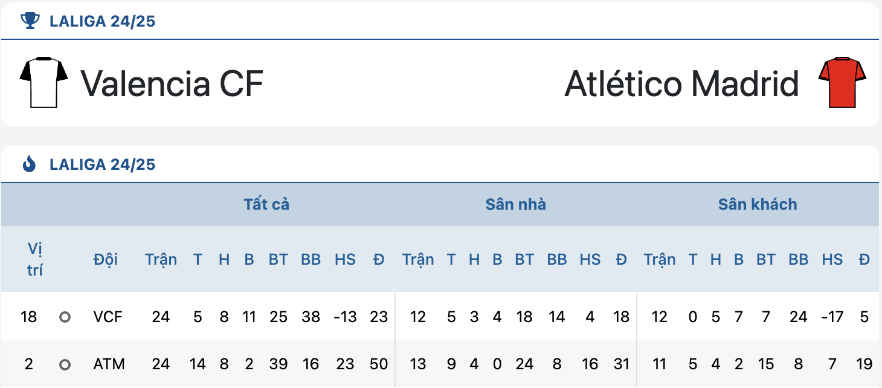Open the Valencia CF team name
882x388 pixels.
coord(172,83)
